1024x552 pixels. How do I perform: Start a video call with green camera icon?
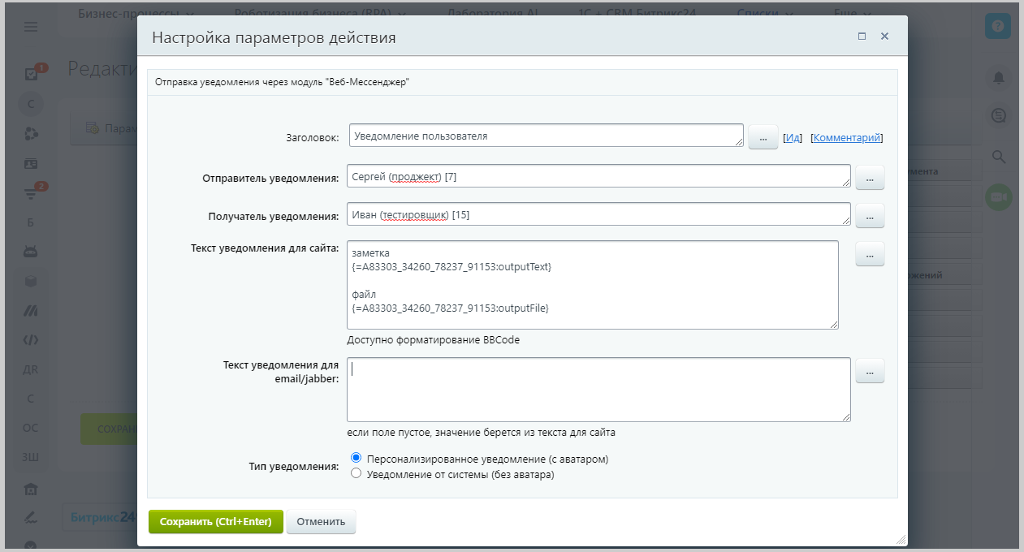(x=998, y=197)
